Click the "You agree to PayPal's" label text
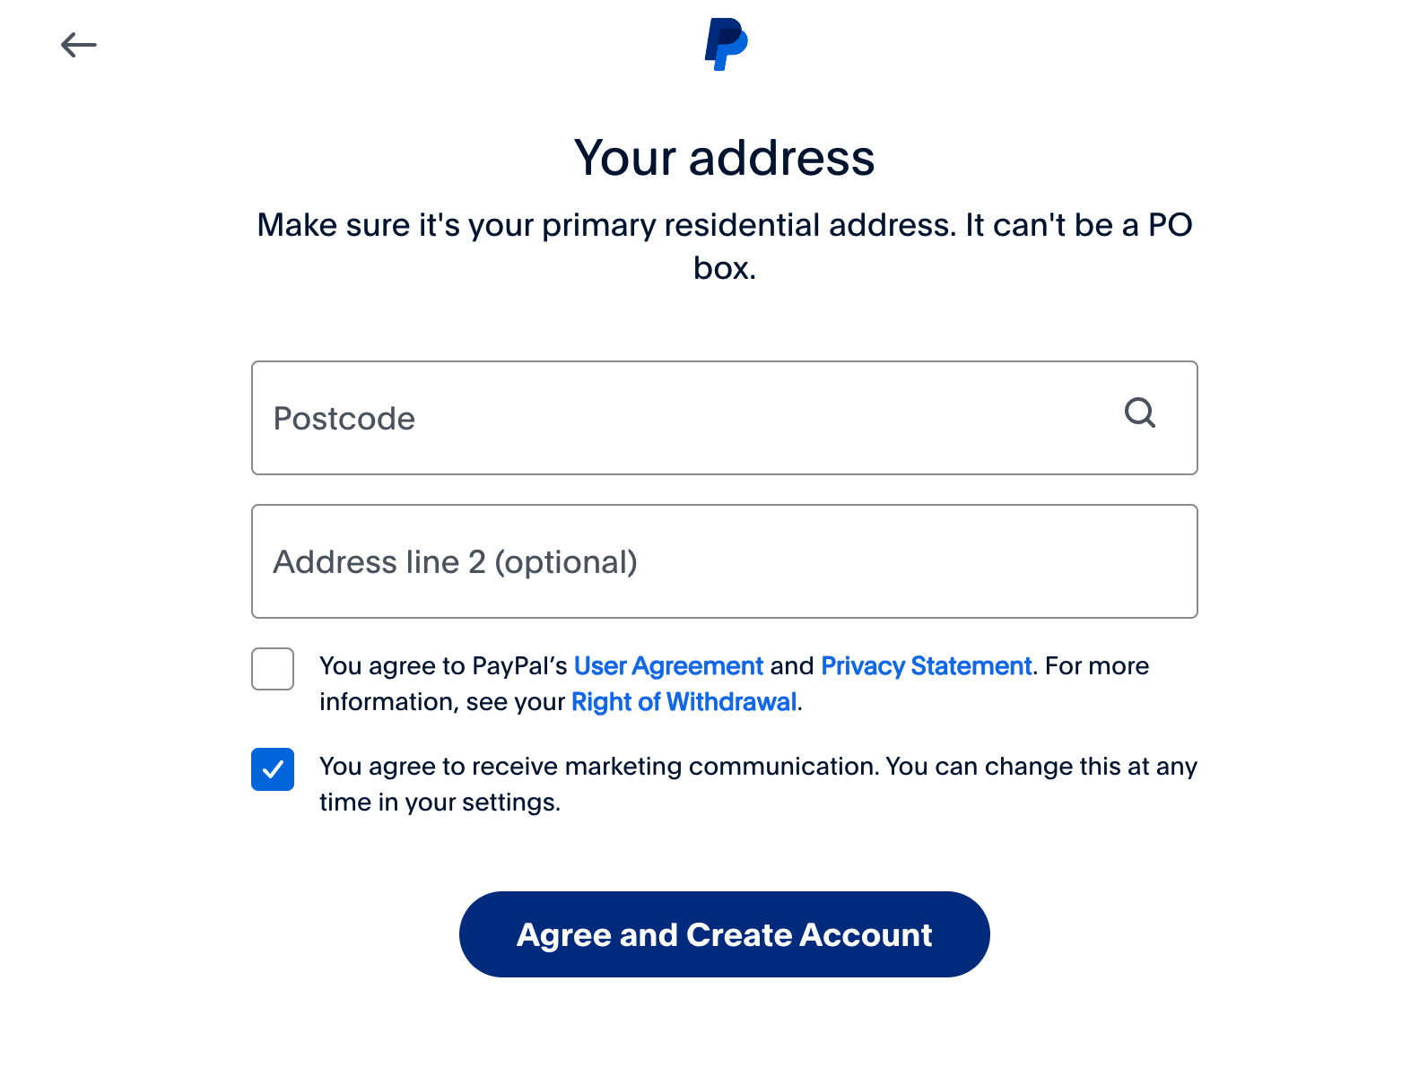This screenshot has height=1085, width=1428. pyautogui.click(x=443, y=666)
